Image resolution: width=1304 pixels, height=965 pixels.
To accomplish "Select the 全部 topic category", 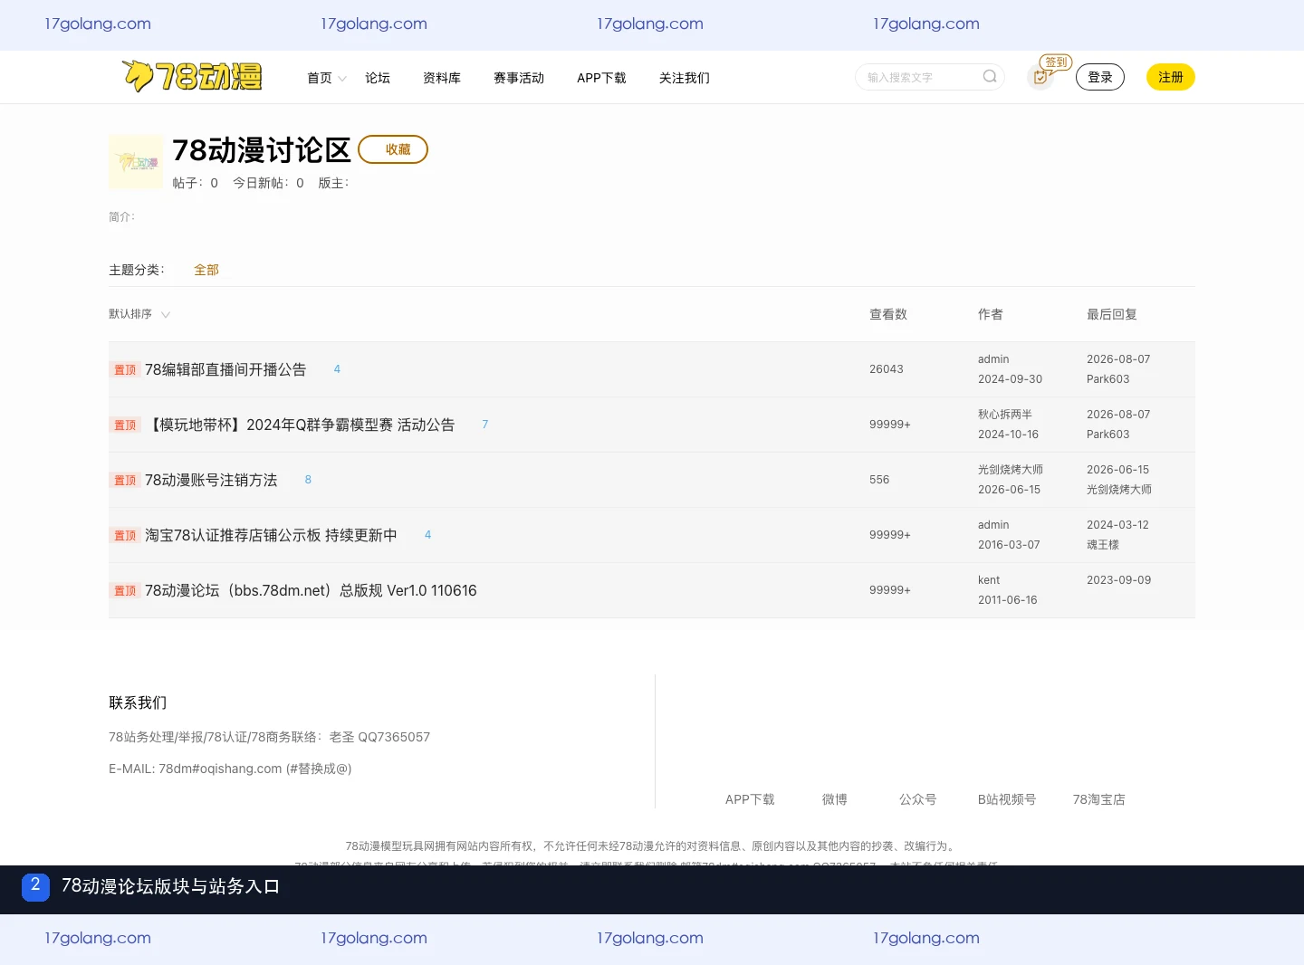I will pyautogui.click(x=206, y=270).
